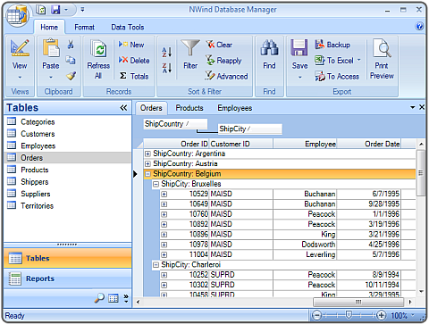Click the horizontal scrollbar thumb in grid
Viewport: 429px width, 324px height.
(358, 302)
